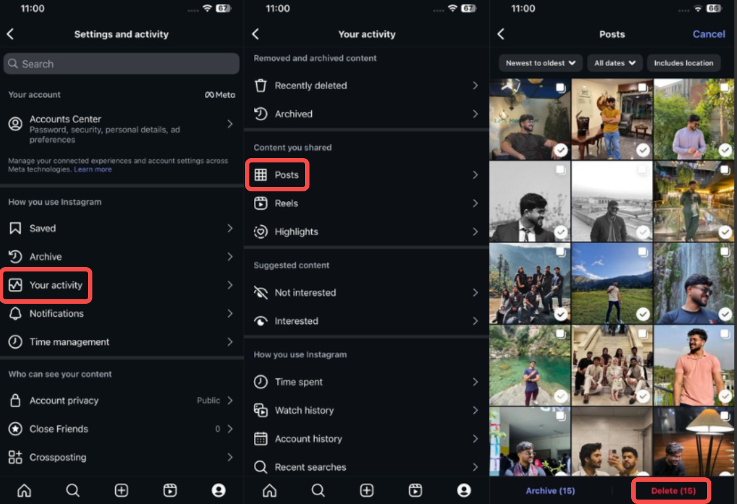737x504 pixels.
Task: Tap the chevron on the Interested row
Action: pyautogui.click(x=475, y=321)
